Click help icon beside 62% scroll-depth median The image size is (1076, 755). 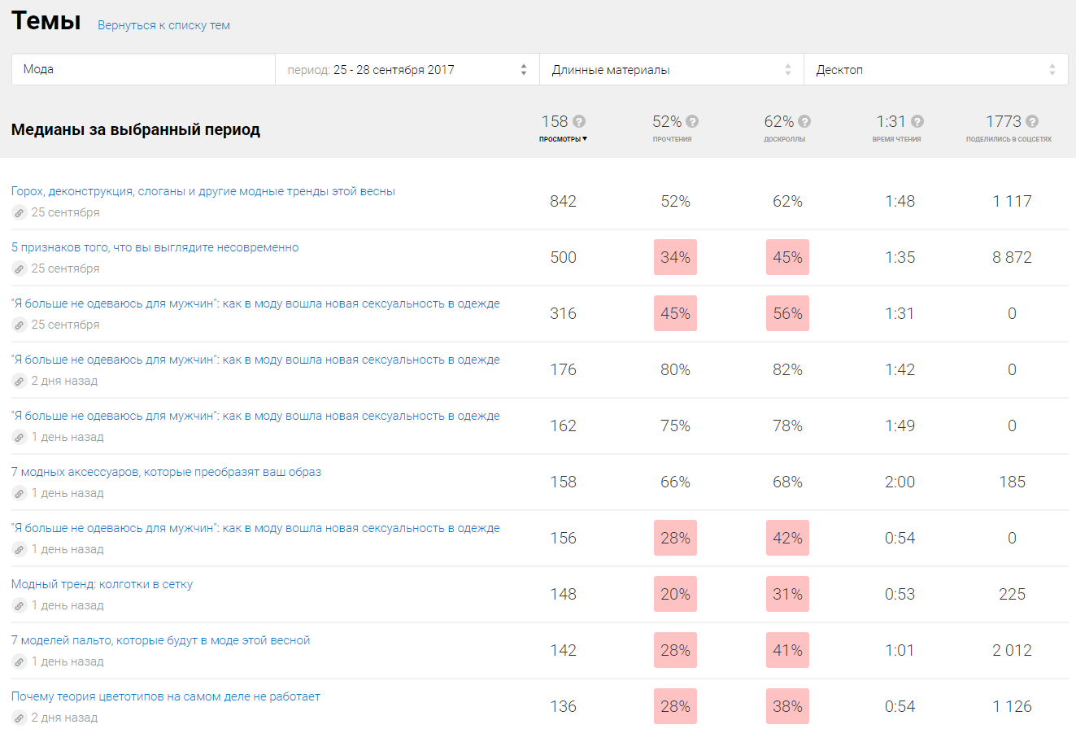coord(804,121)
